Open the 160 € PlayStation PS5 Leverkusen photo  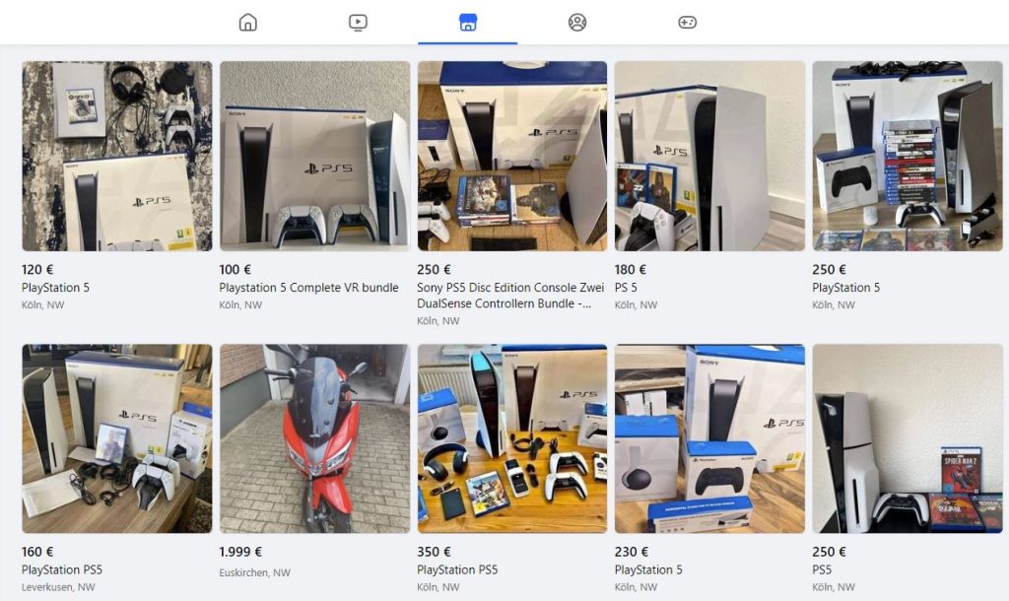tap(117, 438)
